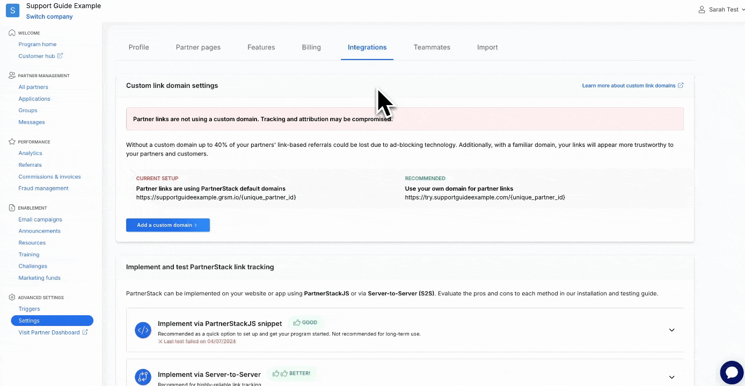
Task: Click Add a custom domain button
Action: click(x=168, y=225)
